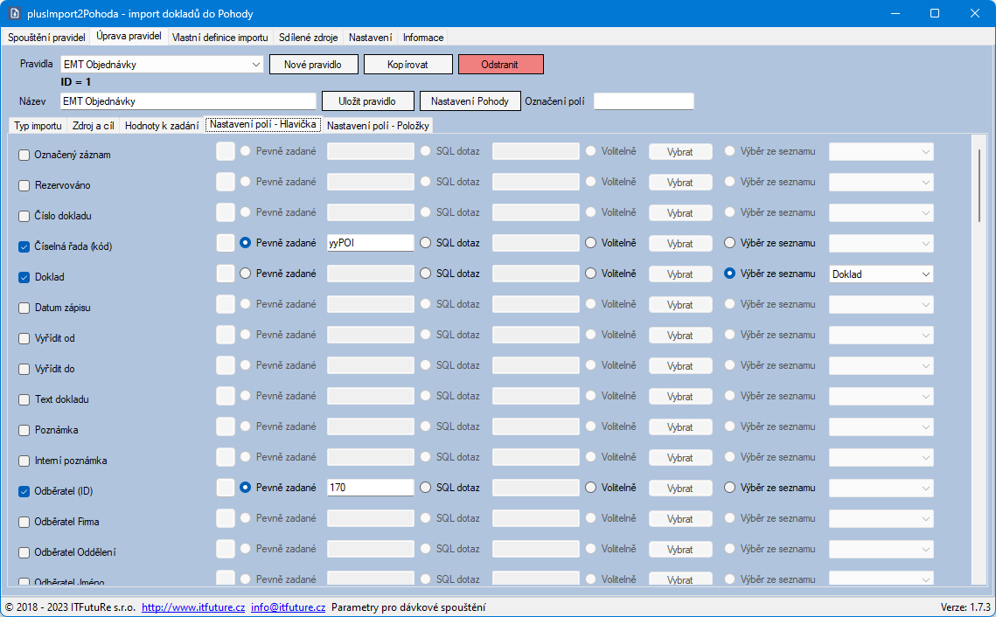The image size is (996, 617).
Task: Choose Pevně zadané for the Doklad row
Action: coord(245,273)
